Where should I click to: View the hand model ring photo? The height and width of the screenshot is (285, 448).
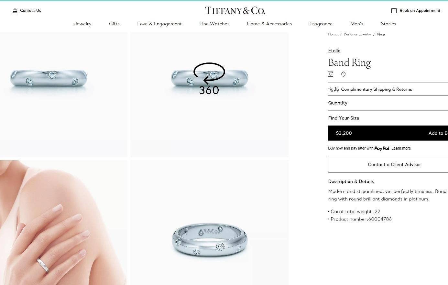coord(64,222)
